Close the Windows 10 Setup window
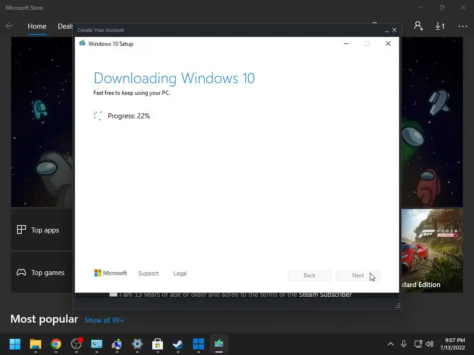The height and width of the screenshot is (355, 474). click(x=388, y=43)
